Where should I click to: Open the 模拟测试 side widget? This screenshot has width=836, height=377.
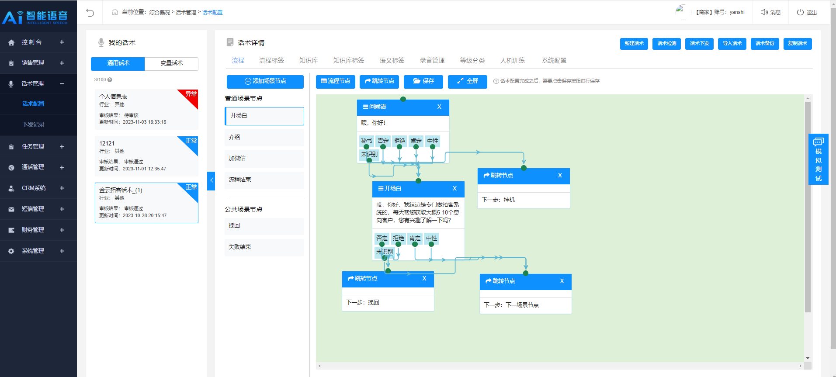click(818, 159)
